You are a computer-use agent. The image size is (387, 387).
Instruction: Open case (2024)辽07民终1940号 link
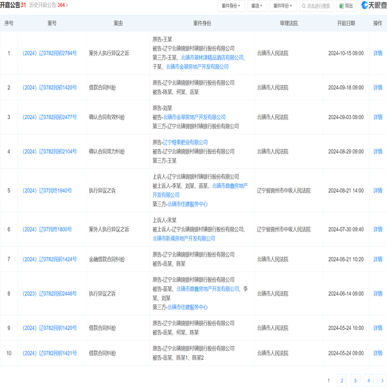(x=47, y=191)
